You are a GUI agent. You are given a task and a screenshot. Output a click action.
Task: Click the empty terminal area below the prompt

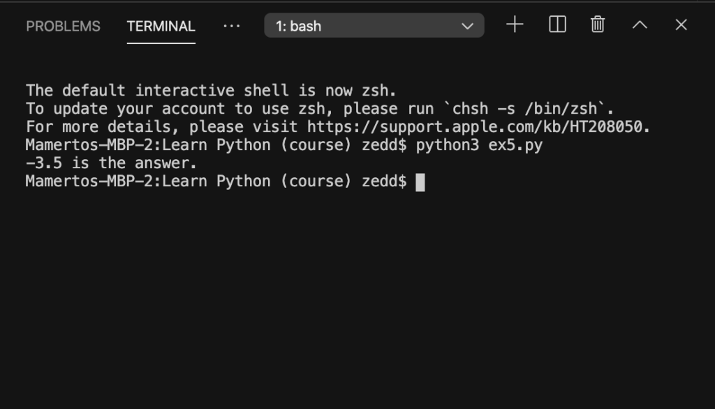coord(357,297)
